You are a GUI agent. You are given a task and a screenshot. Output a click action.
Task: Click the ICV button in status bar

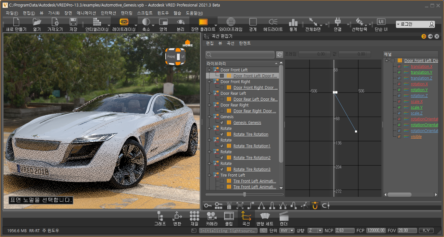tap(426, 231)
